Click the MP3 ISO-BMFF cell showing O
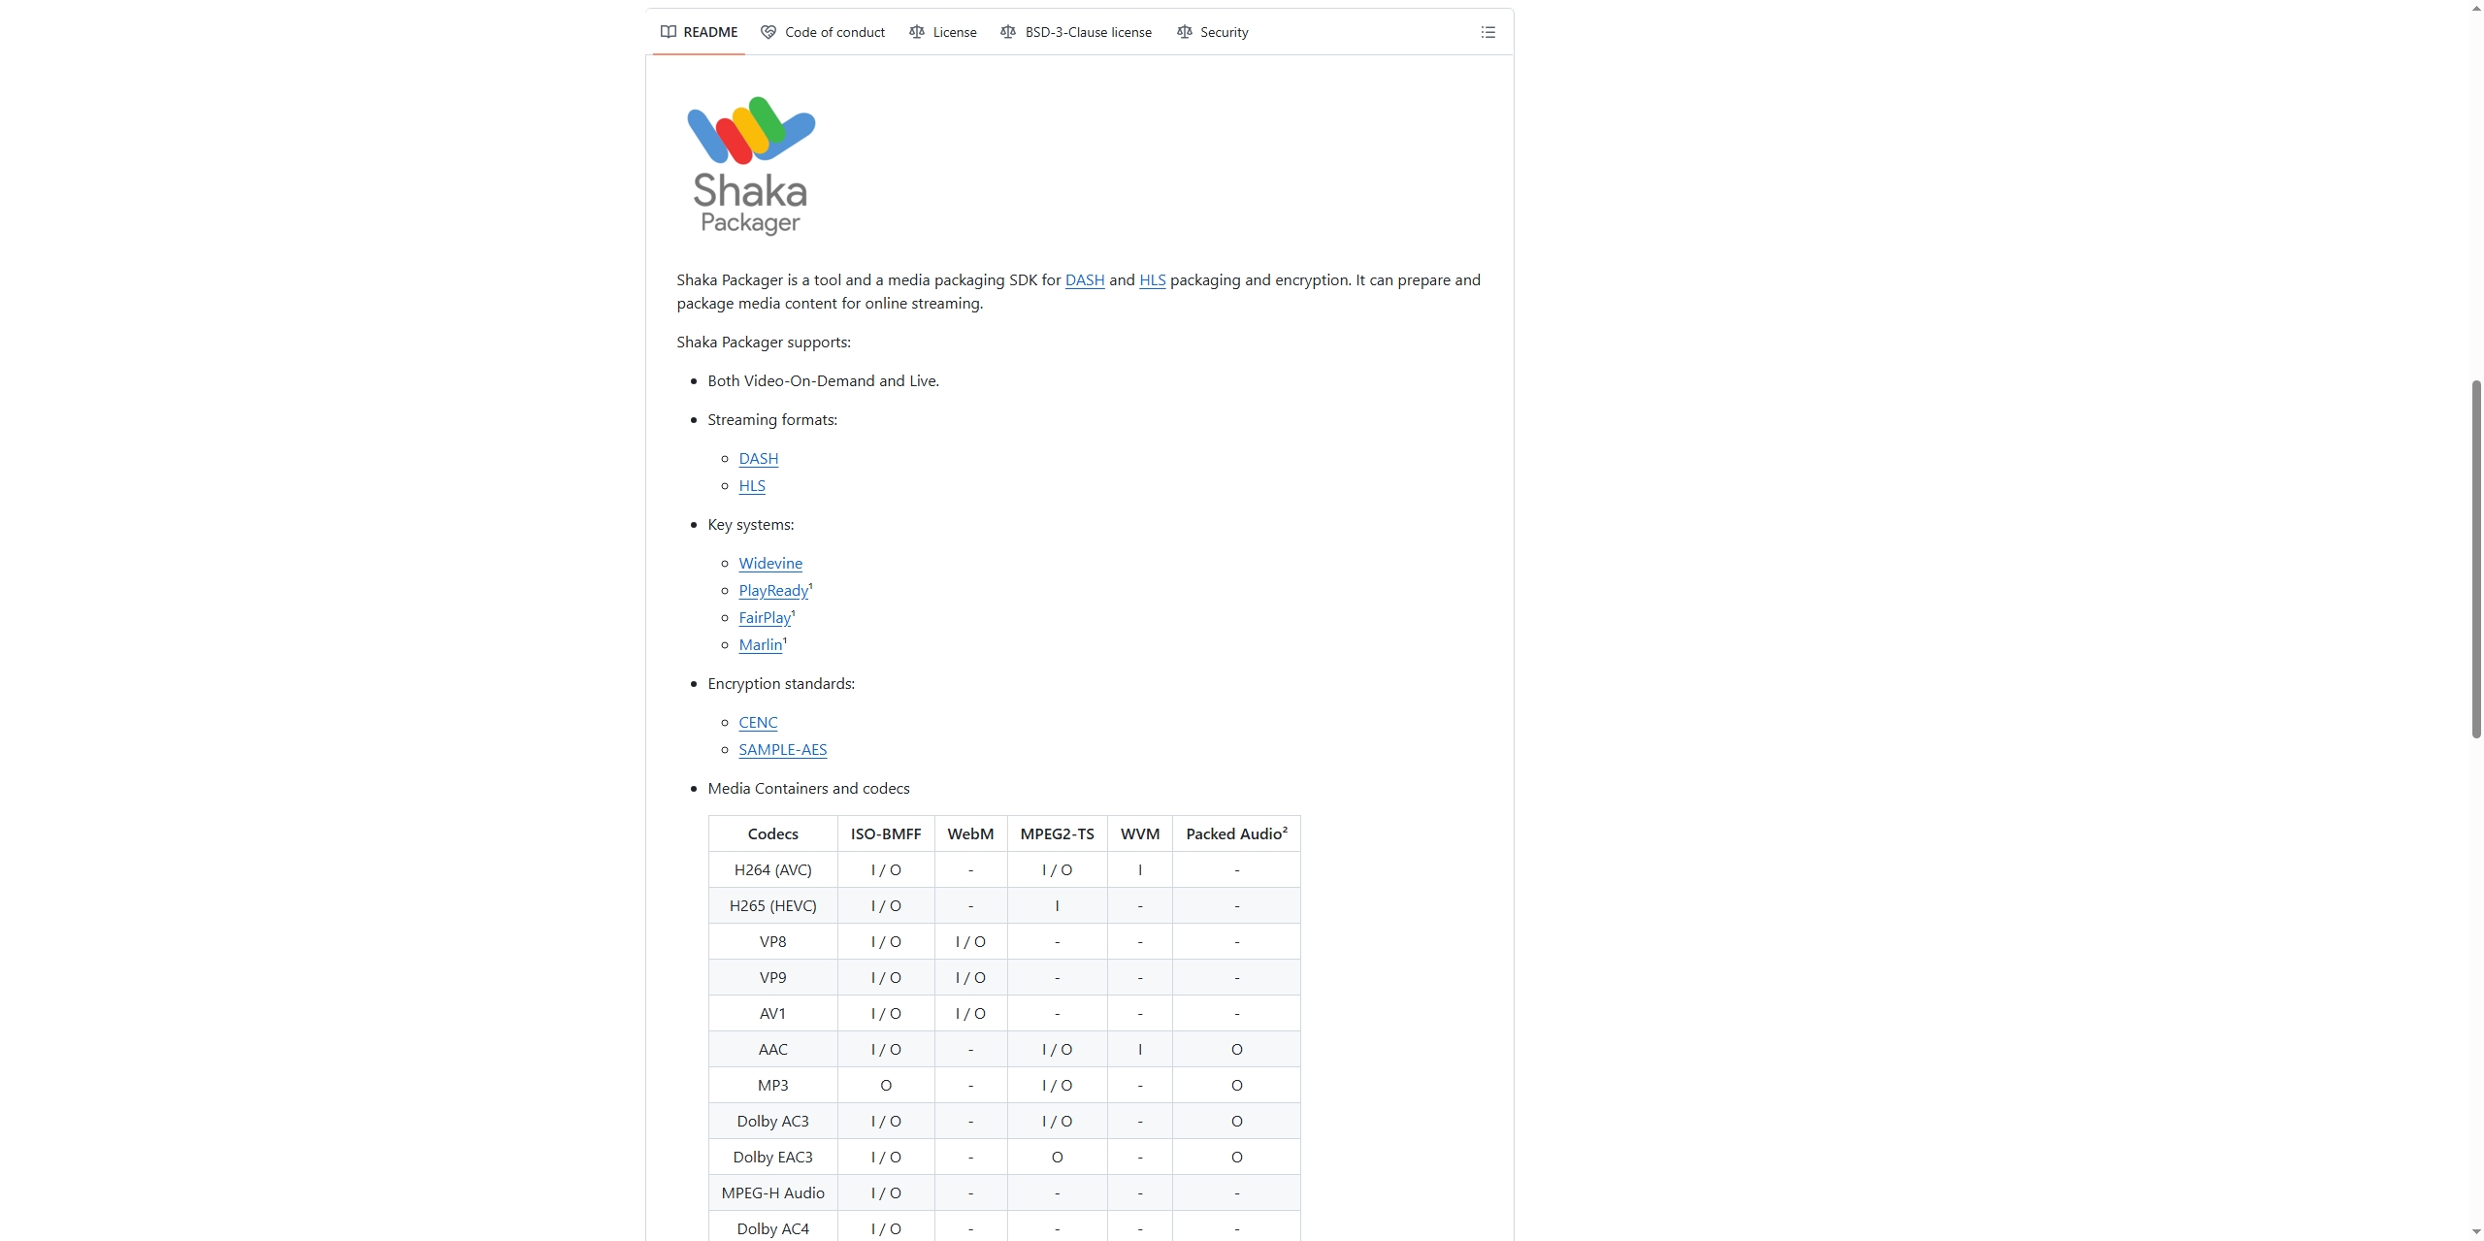This screenshot has width=2484, height=1241. pos(886,1086)
